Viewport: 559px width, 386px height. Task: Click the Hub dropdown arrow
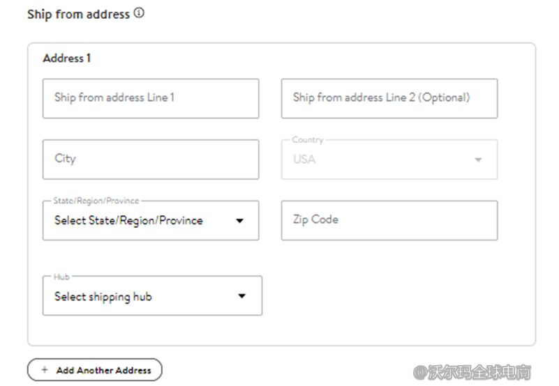coord(241,296)
